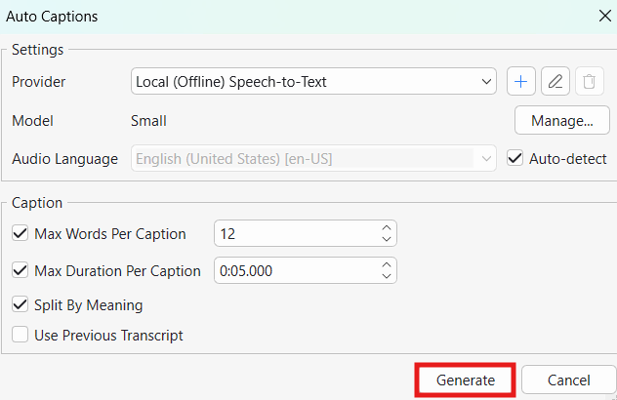The image size is (617, 400).
Task: Click the Audio Language label
Action: tap(65, 159)
